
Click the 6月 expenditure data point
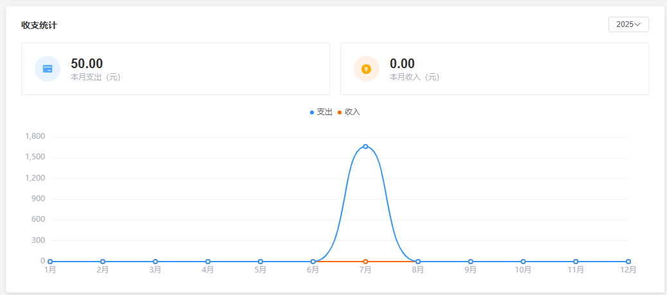[x=313, y=262]
